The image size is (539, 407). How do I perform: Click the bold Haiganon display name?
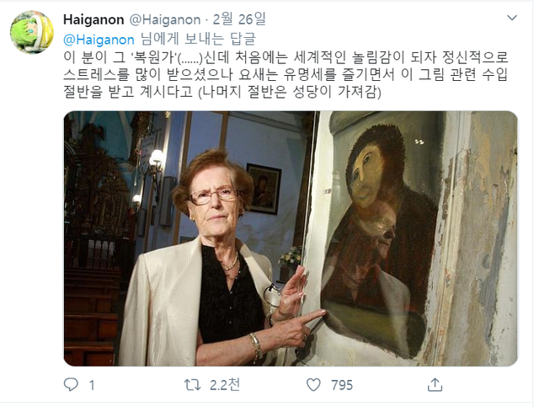point(93,19)
